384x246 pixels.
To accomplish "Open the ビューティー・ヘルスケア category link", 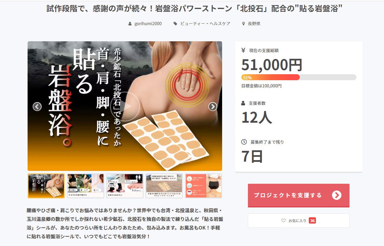I will point(205,24).
